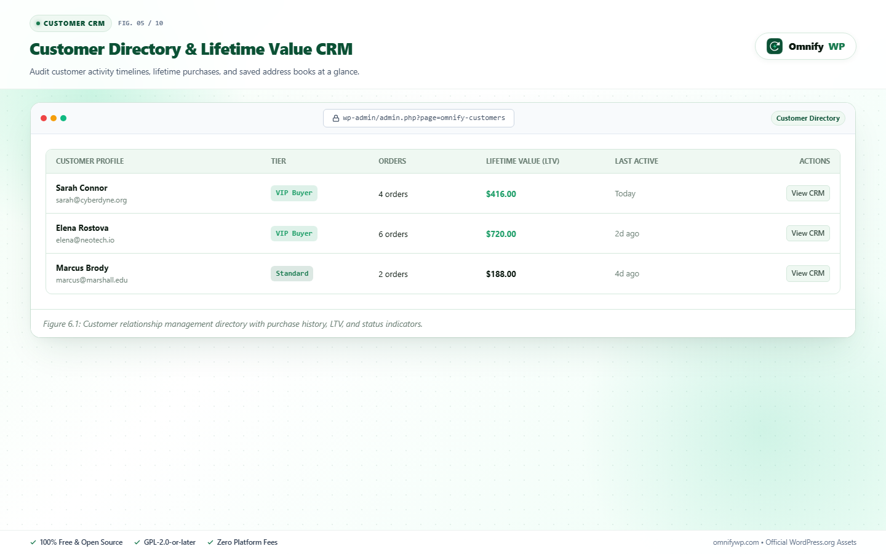The width and height of the screenshot is (886, 554).
Task: Click checkmark beside GPL-2.0-or-later
Action: pos(137,542)
